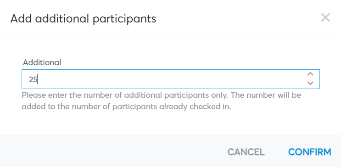Close the Add additional participants dialog
The width and height of the screenshot is (341, 167).
point(325,17)
